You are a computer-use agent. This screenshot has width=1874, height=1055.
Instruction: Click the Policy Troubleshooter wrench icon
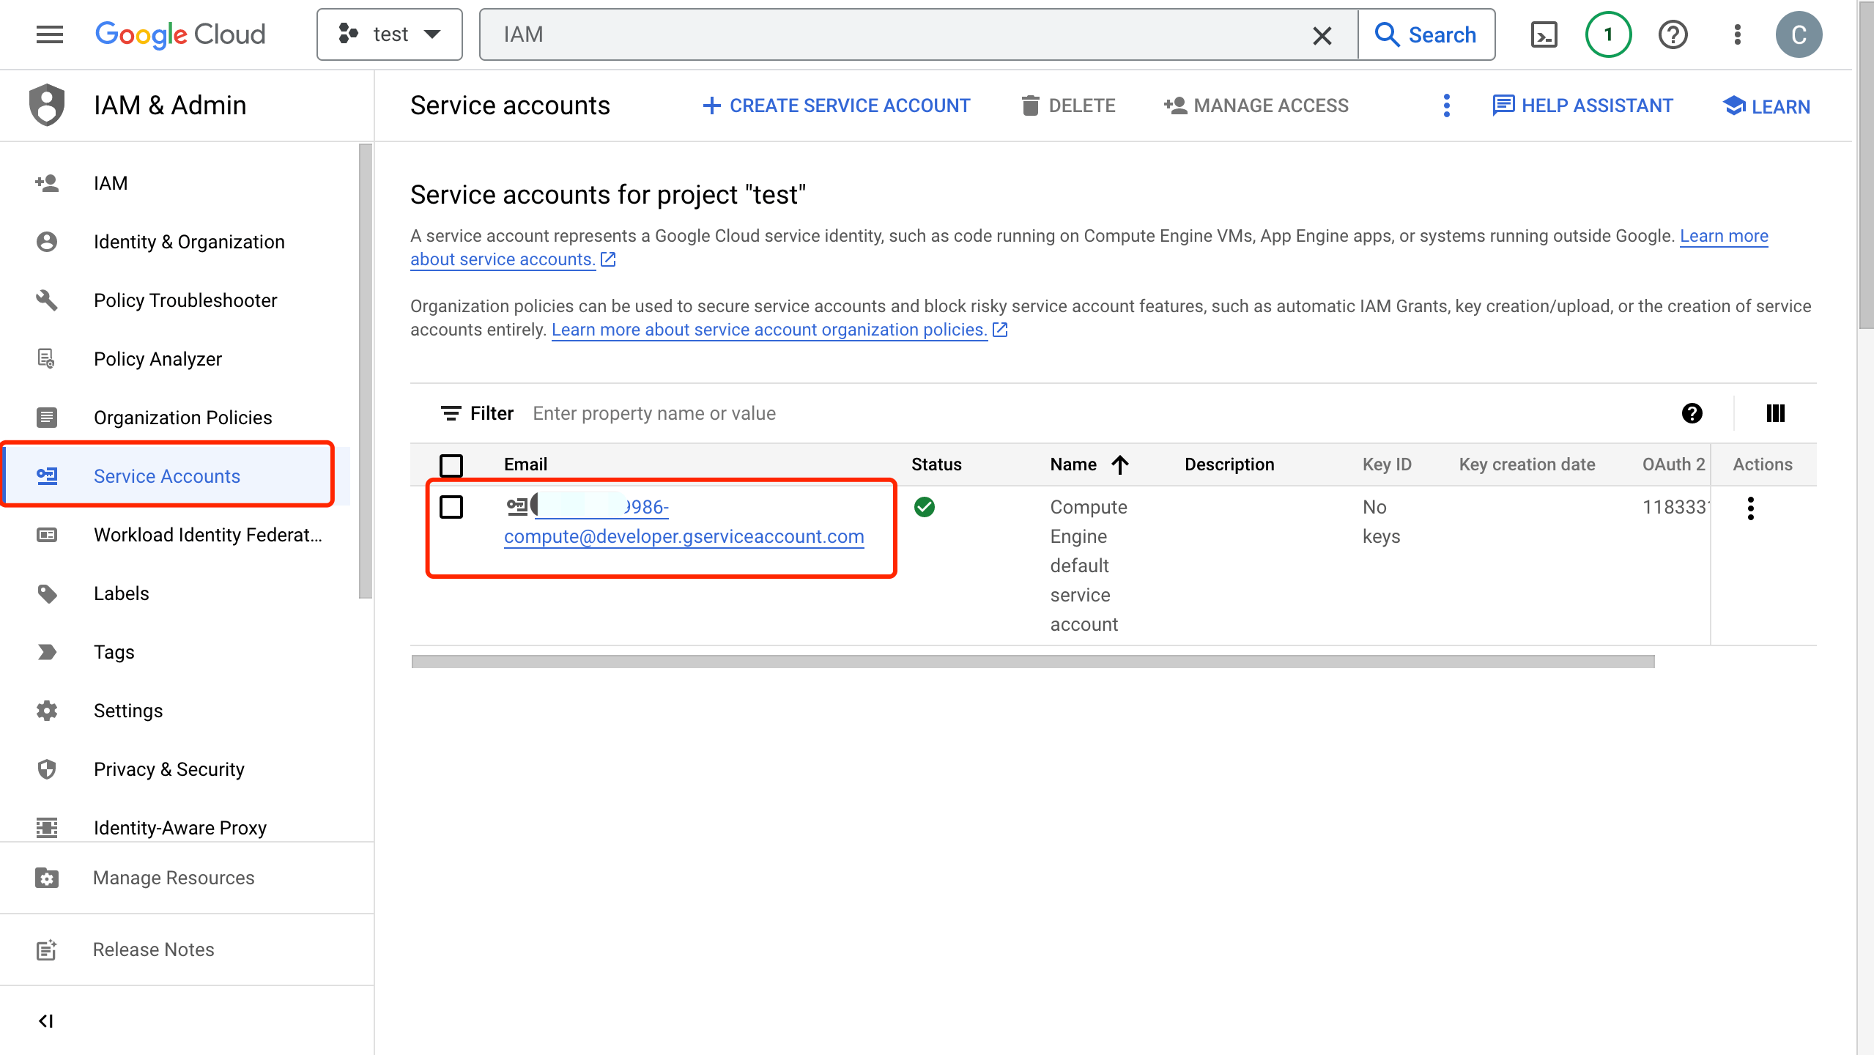(x=47, y=300)
